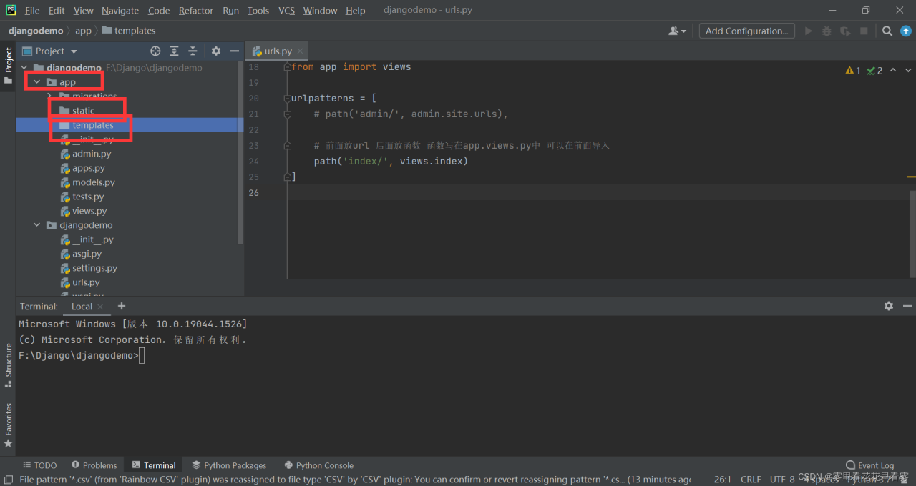Open the Structure sidebar tool button
The width and height of the screenshot is (916, 486).
pyautogui.click(x=8, y=366)
